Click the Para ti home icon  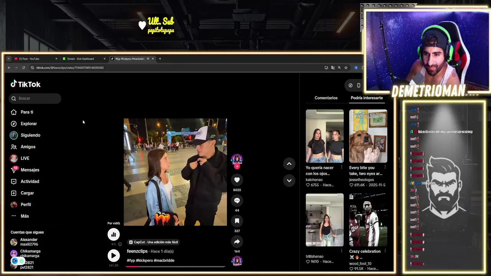pyautogui.click(x=14, y=112)
